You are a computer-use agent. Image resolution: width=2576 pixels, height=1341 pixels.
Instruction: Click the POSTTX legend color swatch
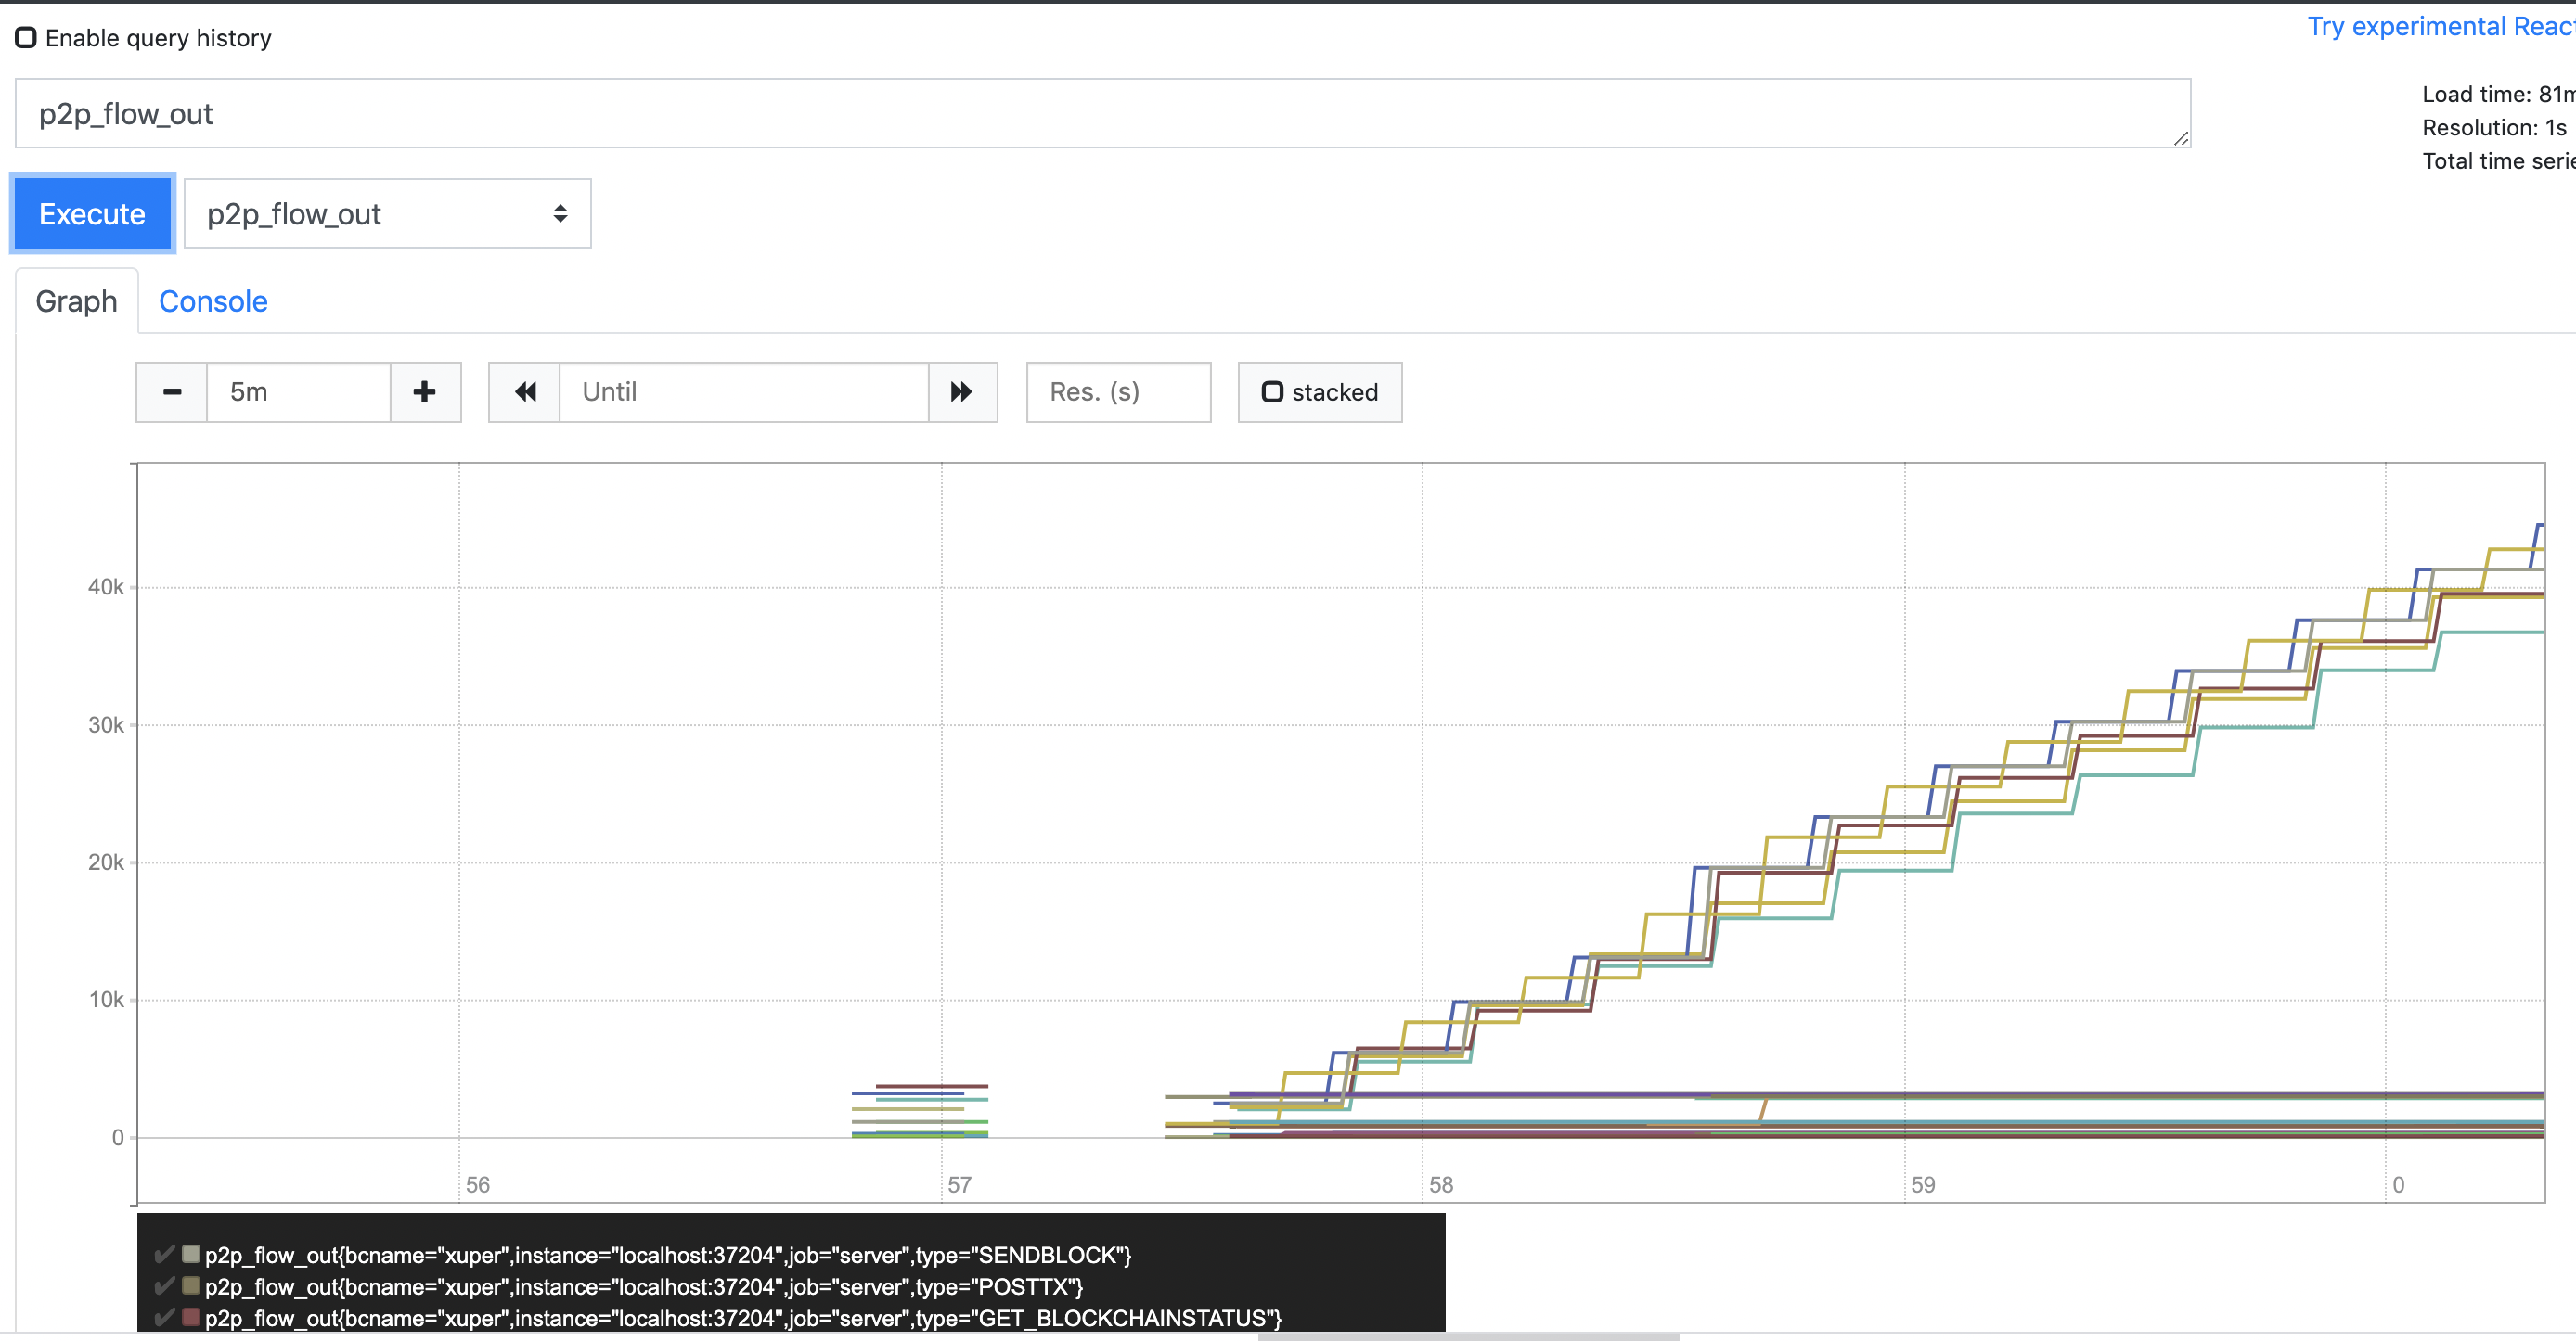[191, 1285]
